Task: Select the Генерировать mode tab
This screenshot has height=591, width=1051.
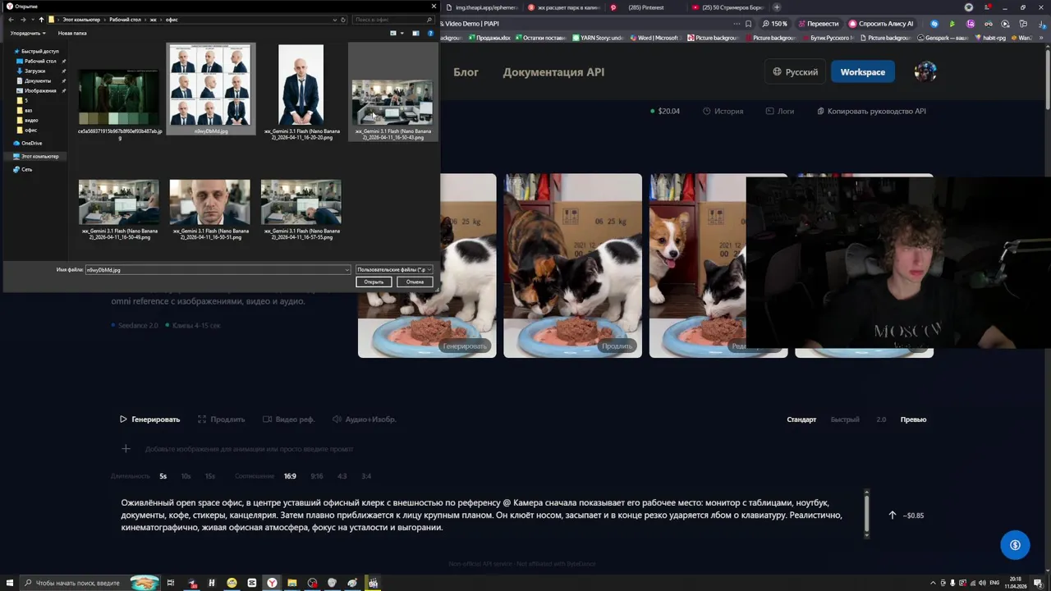Action: tap(149, 419)
